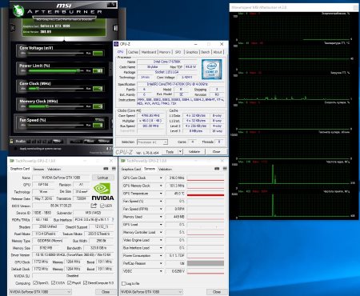The image size is (360, 296).
Task: Click the Settings button in Afterburner bottom bar
Action: click(x=104, y=141)
